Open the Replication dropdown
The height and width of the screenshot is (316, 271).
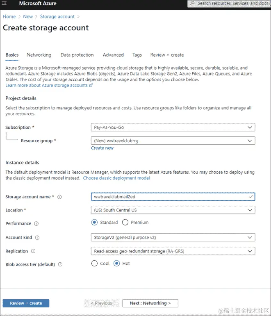173,251
